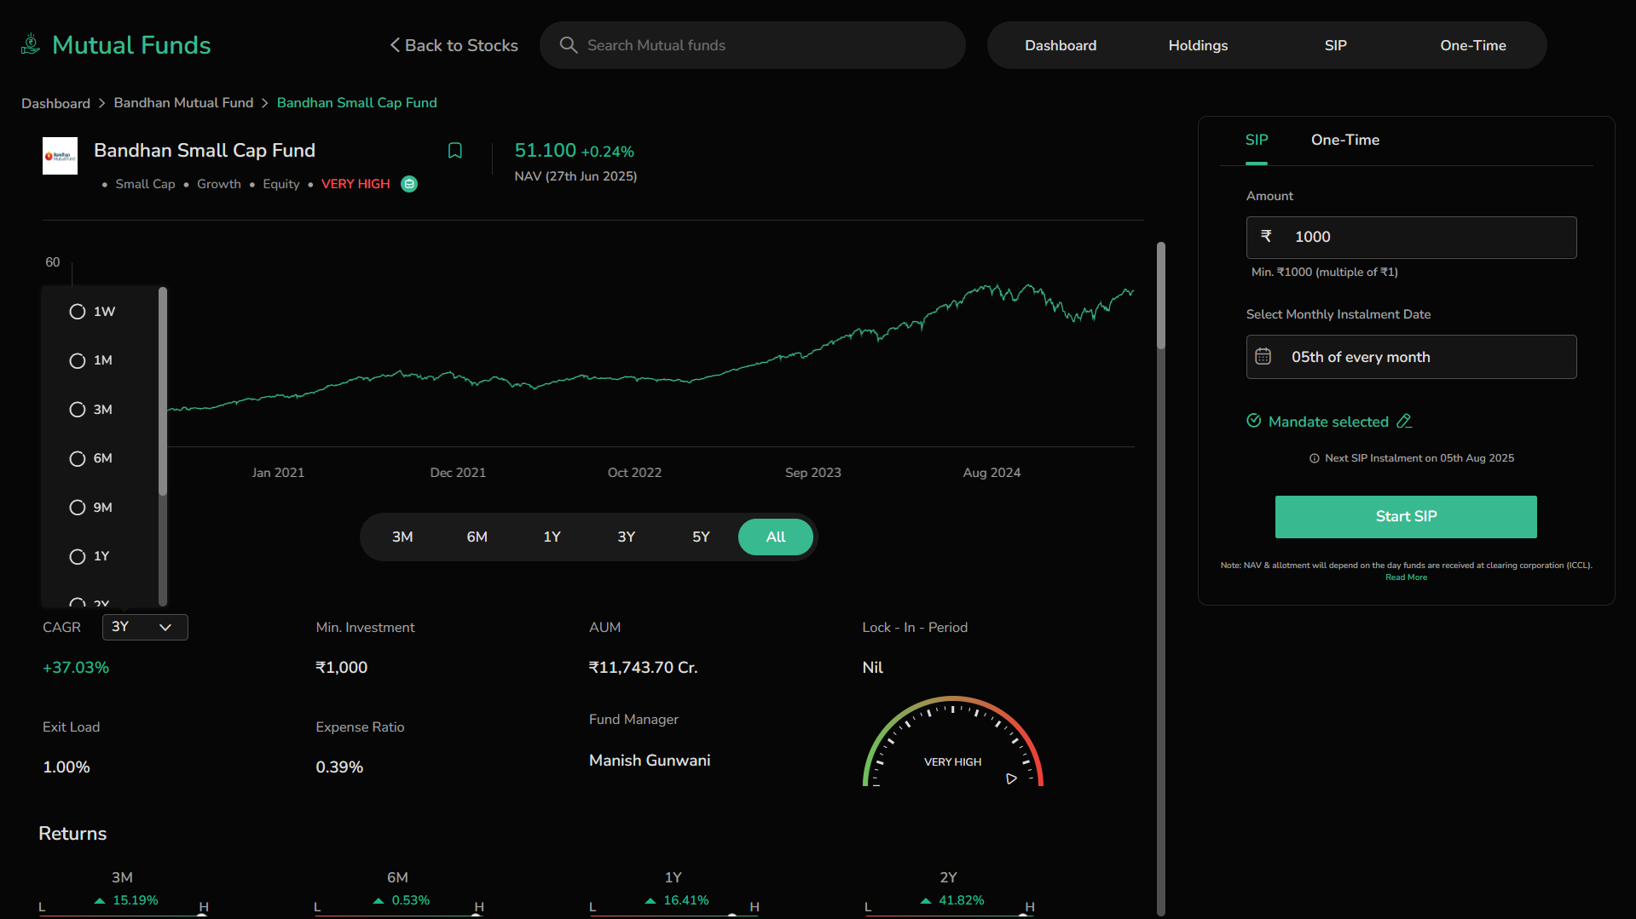
Task: Select the 6M CAGR radio option
Action: click(x=78, y=459)
